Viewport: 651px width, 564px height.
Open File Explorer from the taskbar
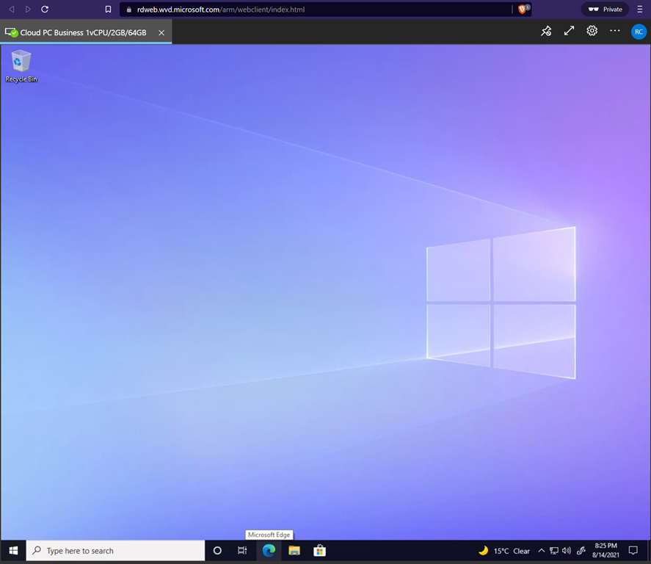click(294, 551)
